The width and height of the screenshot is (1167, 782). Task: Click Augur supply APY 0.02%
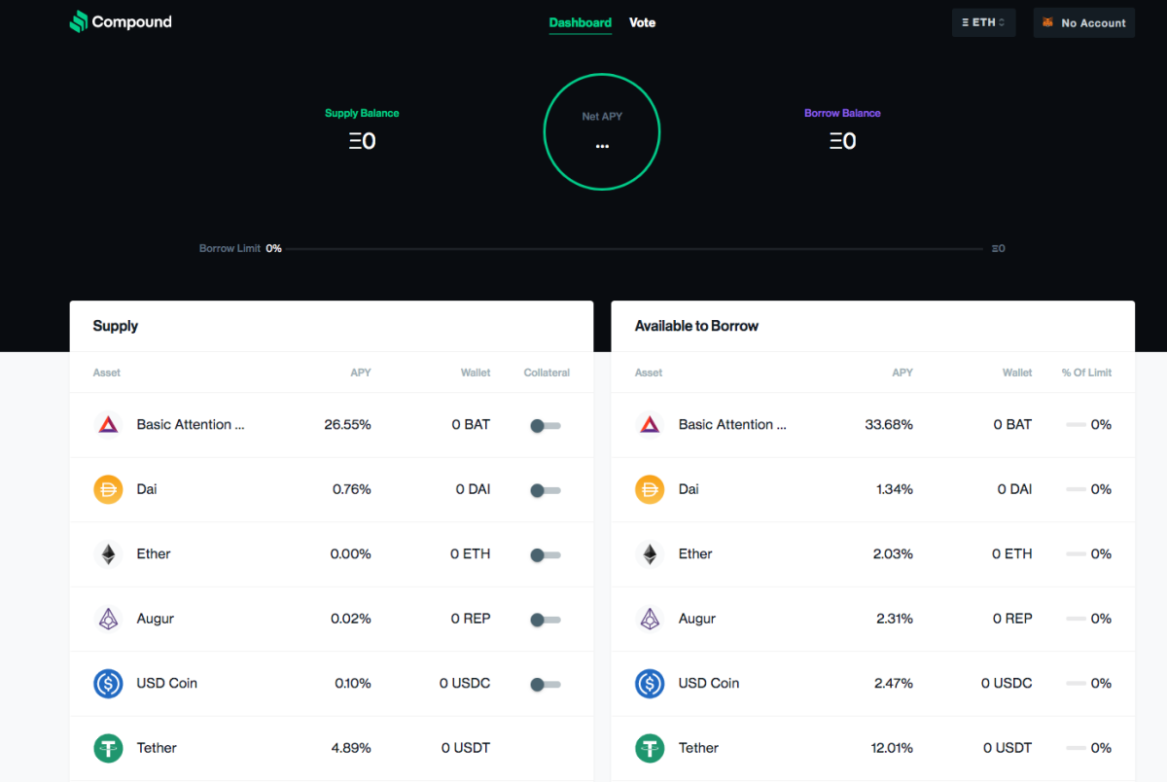pos(351,619)
